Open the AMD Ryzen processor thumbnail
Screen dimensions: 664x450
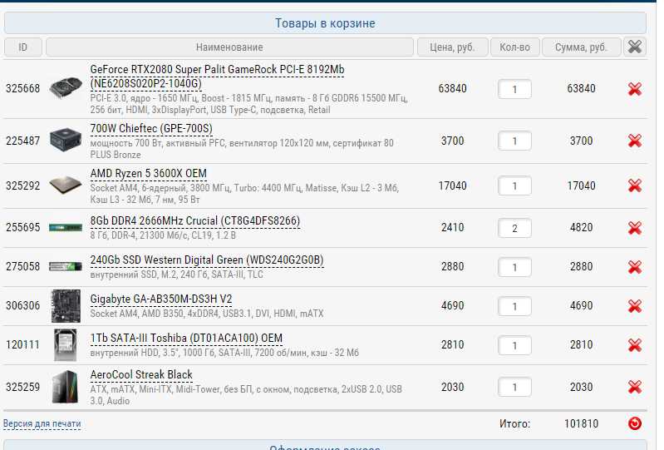pyautogui.click(x=66, y=185)
